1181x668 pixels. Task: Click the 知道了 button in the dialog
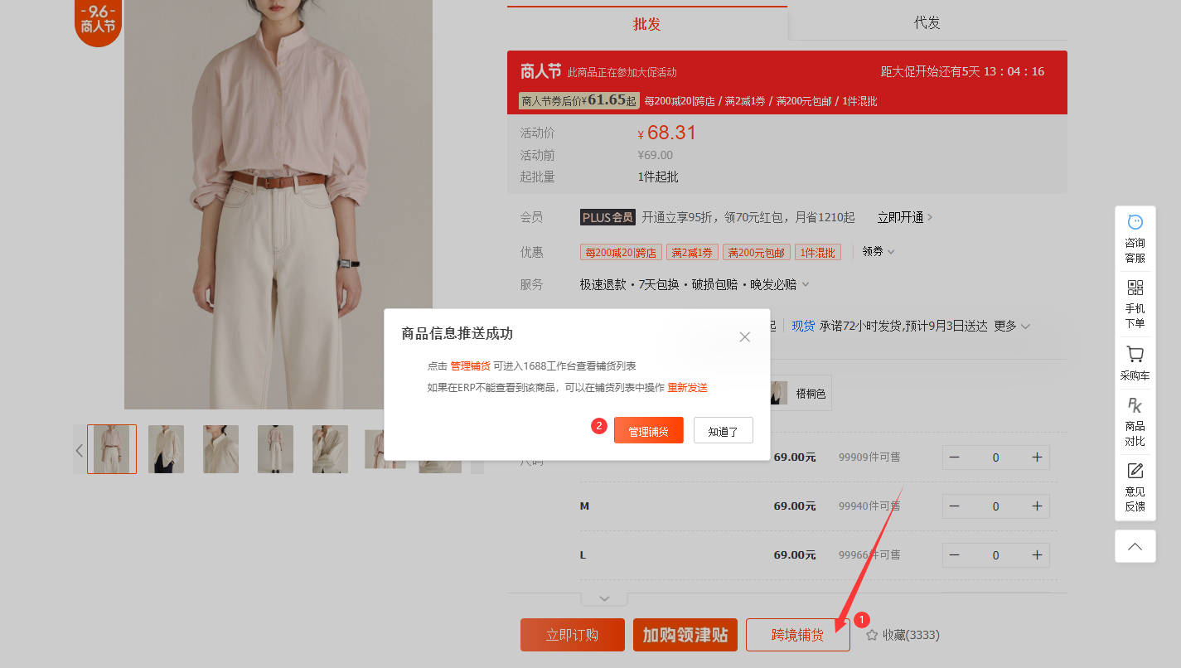click(x=723, y=431)
